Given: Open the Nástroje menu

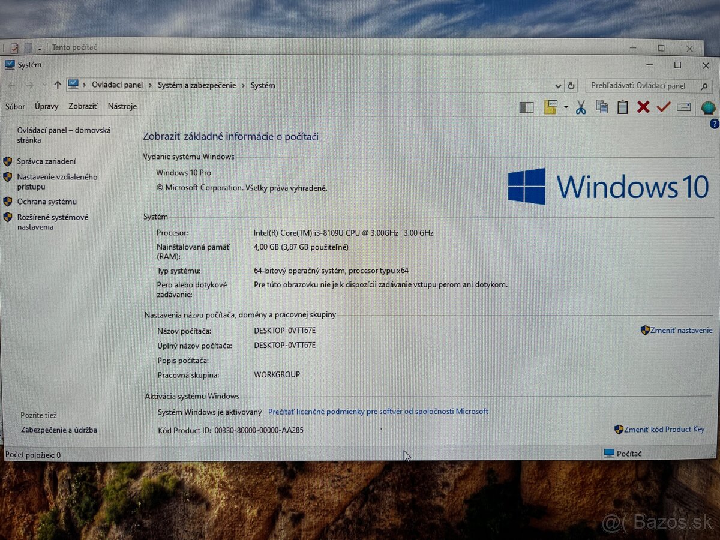Looking at the screenshot, I should click(x=122, y=106).
